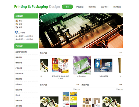This screenshot has width=139, height=107.
Task: Open the 联系我们 navigation item
Action: coord(117,7)
